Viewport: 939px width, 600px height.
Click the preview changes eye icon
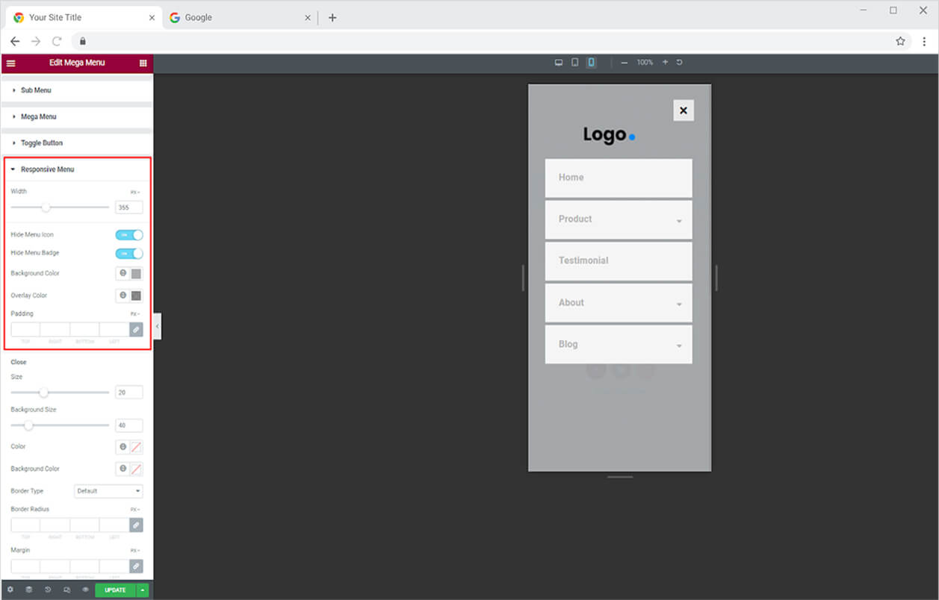(x=85, y=590)
